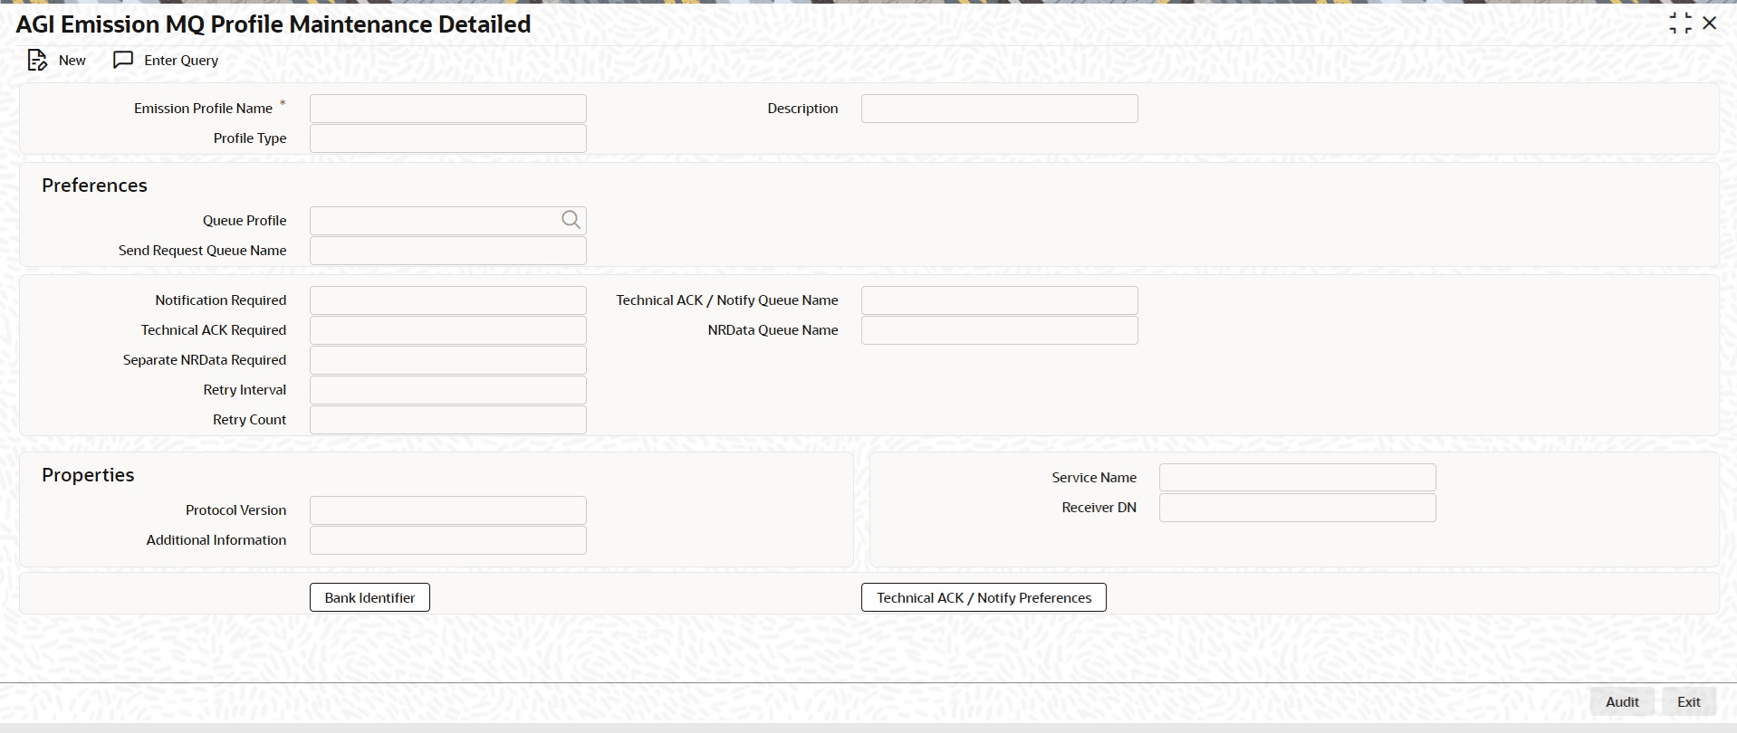Viewport: 1737px width, 733px height.
Task: Click the Receiver DN label
Action: 1099,508
